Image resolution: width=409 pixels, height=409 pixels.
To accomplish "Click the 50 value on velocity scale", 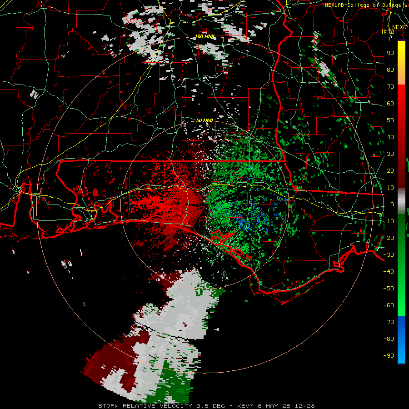I will 390,120.
